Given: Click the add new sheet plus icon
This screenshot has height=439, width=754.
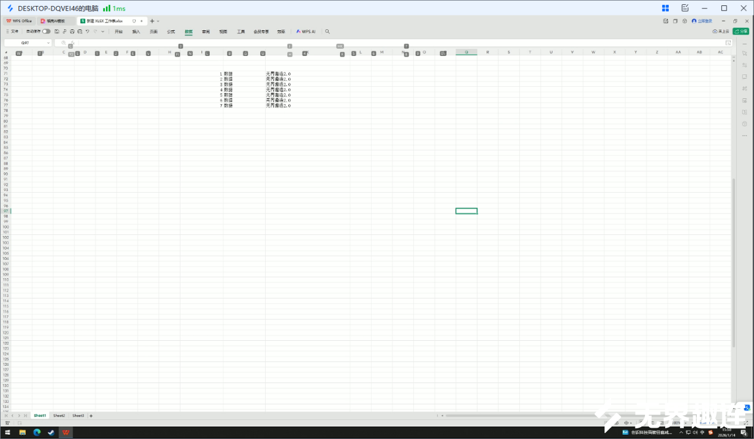Looking at the screenshot, I should pos(91,416).
